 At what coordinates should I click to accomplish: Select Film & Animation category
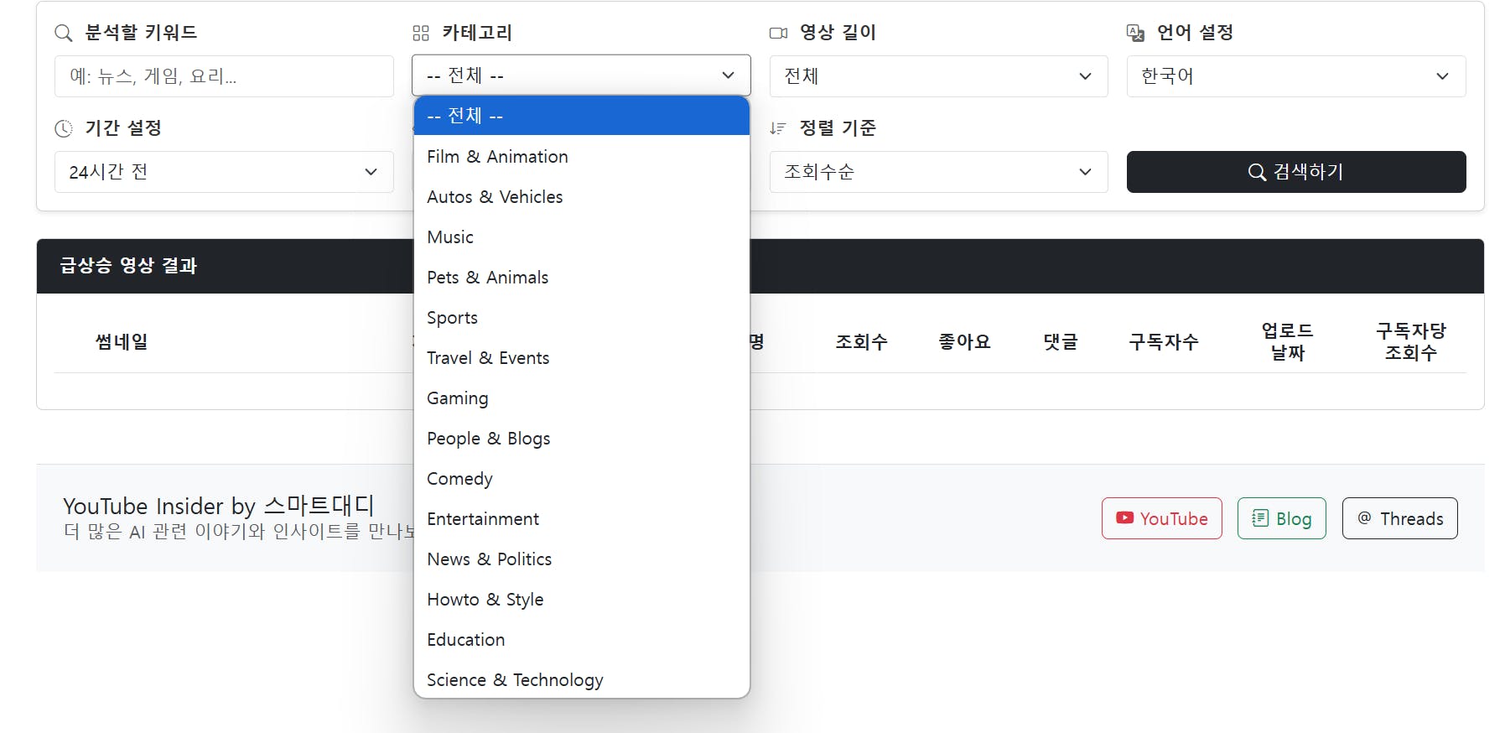(x=582, y=157)
